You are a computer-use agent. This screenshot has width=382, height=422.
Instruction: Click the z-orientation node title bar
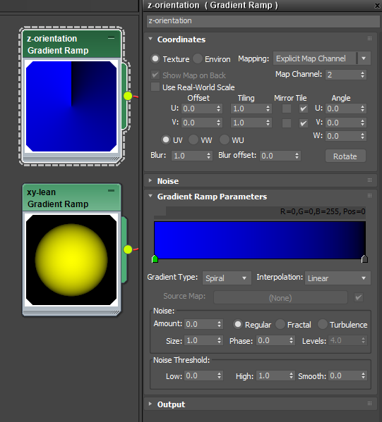[71, 44]
